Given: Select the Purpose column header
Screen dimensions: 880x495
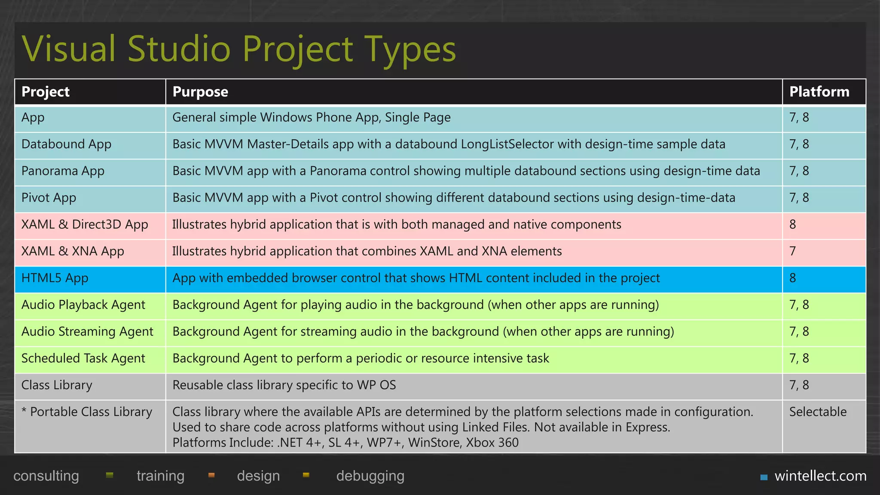Looking at the screenshot, I should click(200, 92).
